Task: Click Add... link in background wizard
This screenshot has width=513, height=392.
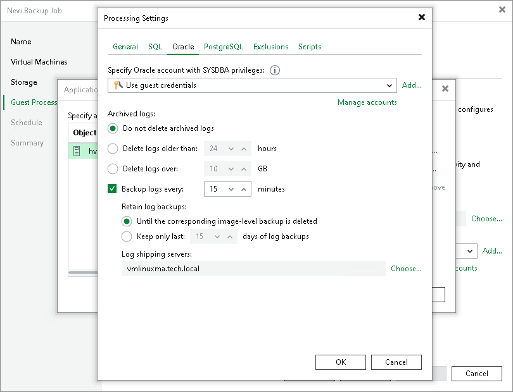Action: 492,251
